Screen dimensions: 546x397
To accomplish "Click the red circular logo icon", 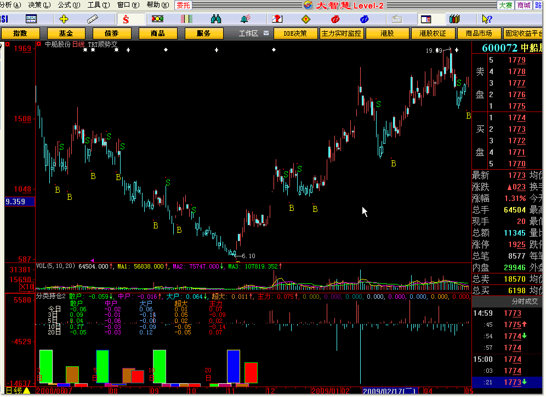I will point(335,19).
